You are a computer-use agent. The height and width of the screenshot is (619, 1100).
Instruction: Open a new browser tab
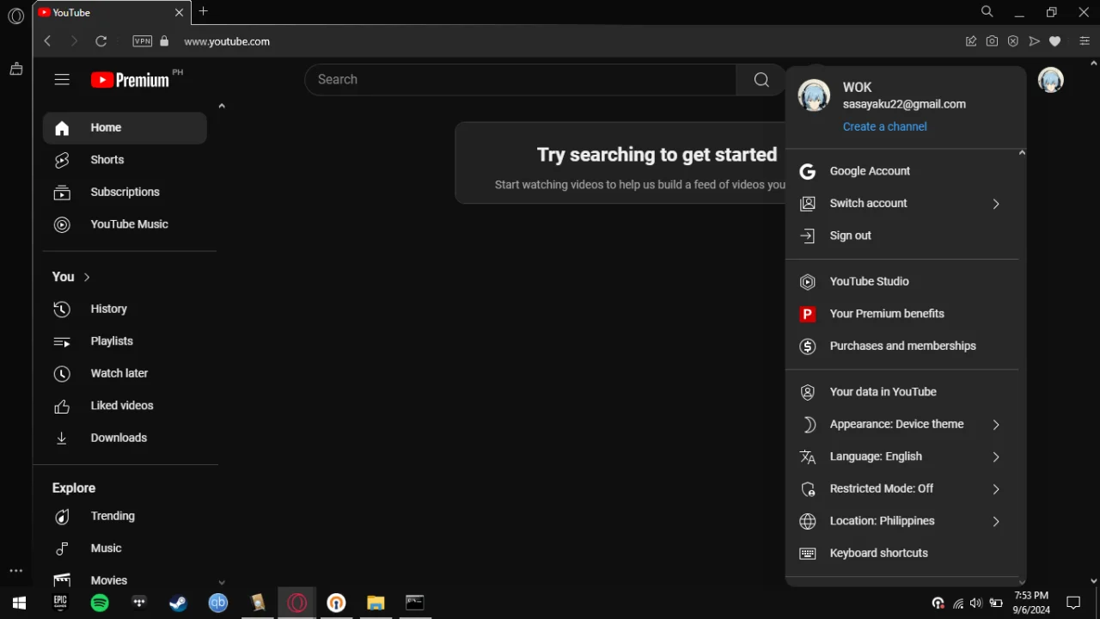(204, 12)
